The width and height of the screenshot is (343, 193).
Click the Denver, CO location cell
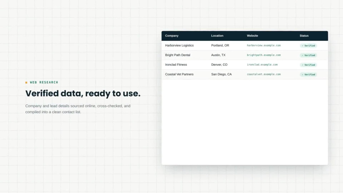220,65
